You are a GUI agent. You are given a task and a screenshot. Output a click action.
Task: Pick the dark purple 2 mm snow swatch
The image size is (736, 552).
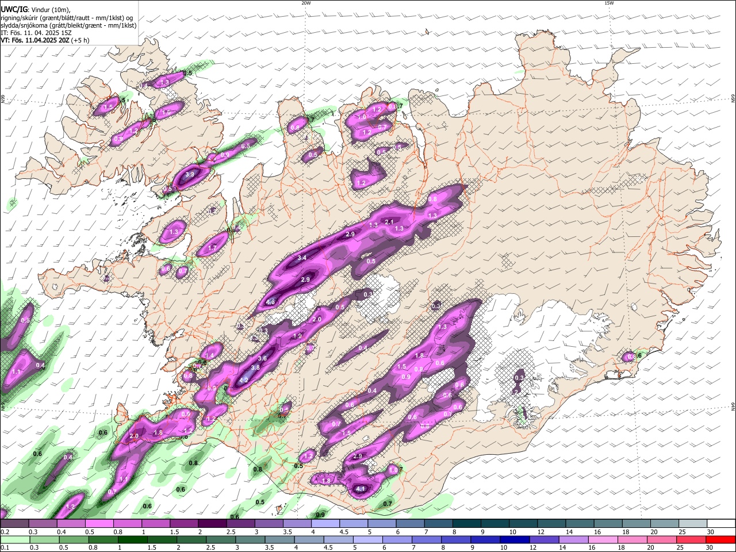[x=212, y=523]
